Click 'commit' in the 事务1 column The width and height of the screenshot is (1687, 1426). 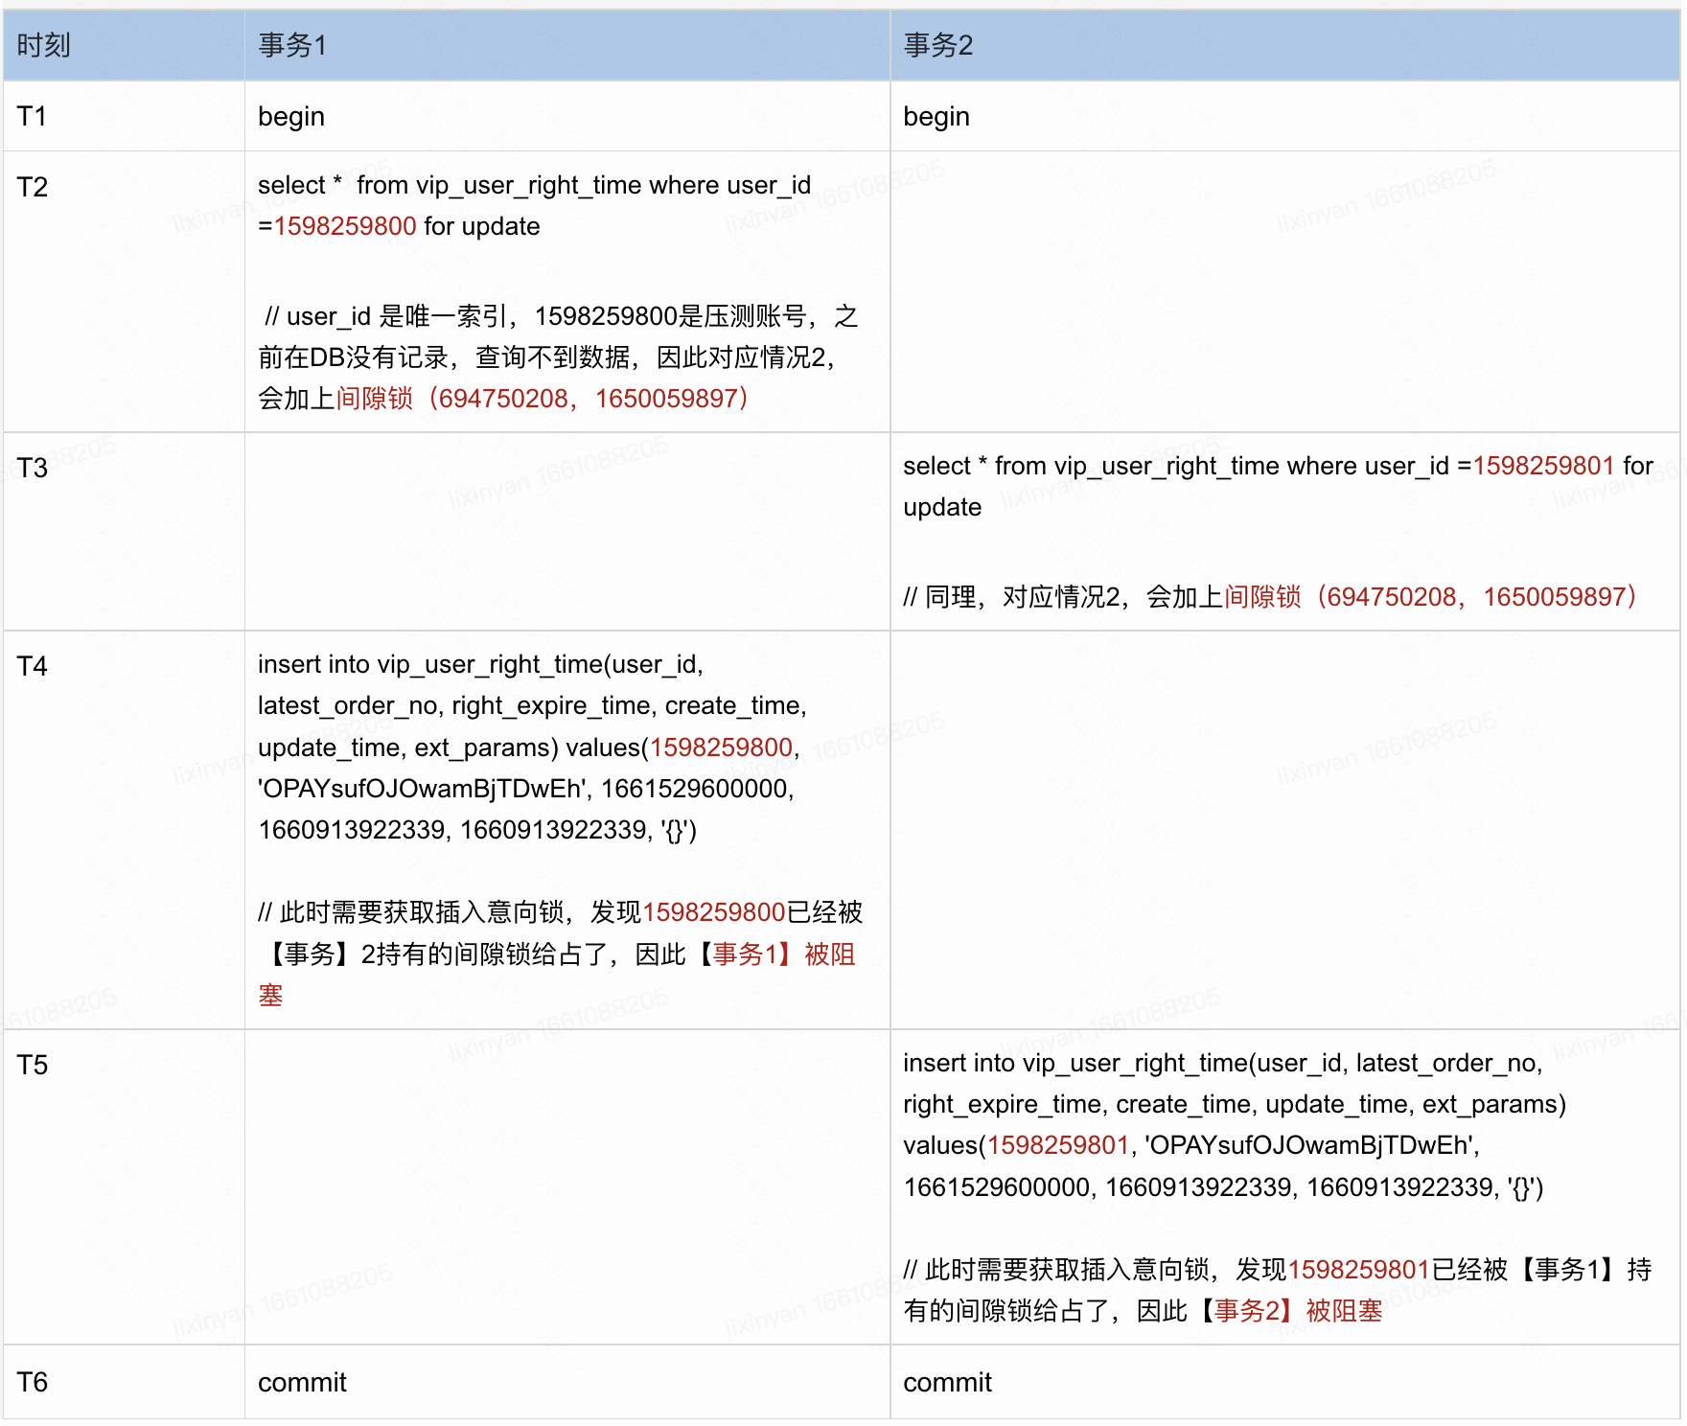pos(302,1382)
